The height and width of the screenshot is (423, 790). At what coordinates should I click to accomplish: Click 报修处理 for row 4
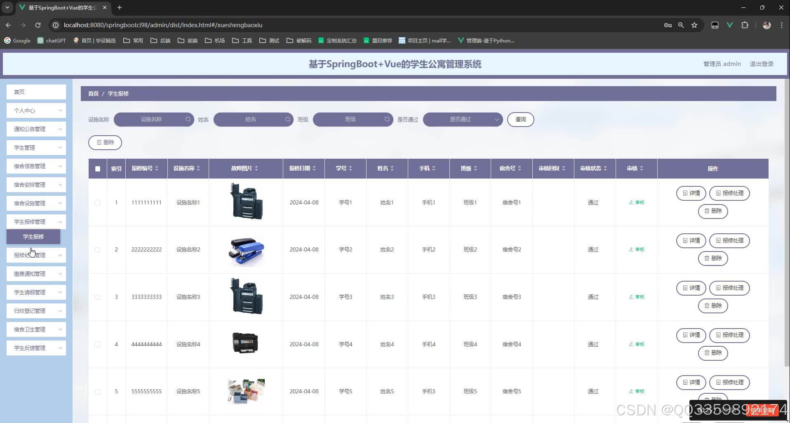pyautogui.click(x=729, y=335)
